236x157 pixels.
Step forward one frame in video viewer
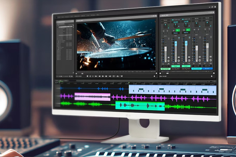pyautogui.click(x=106, y=76)
